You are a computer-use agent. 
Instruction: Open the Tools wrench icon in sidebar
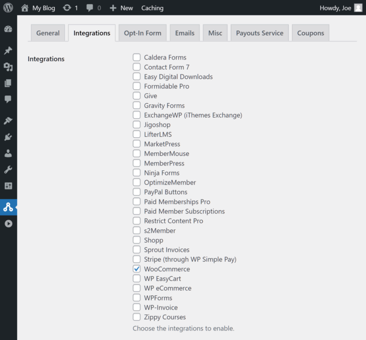8,170
